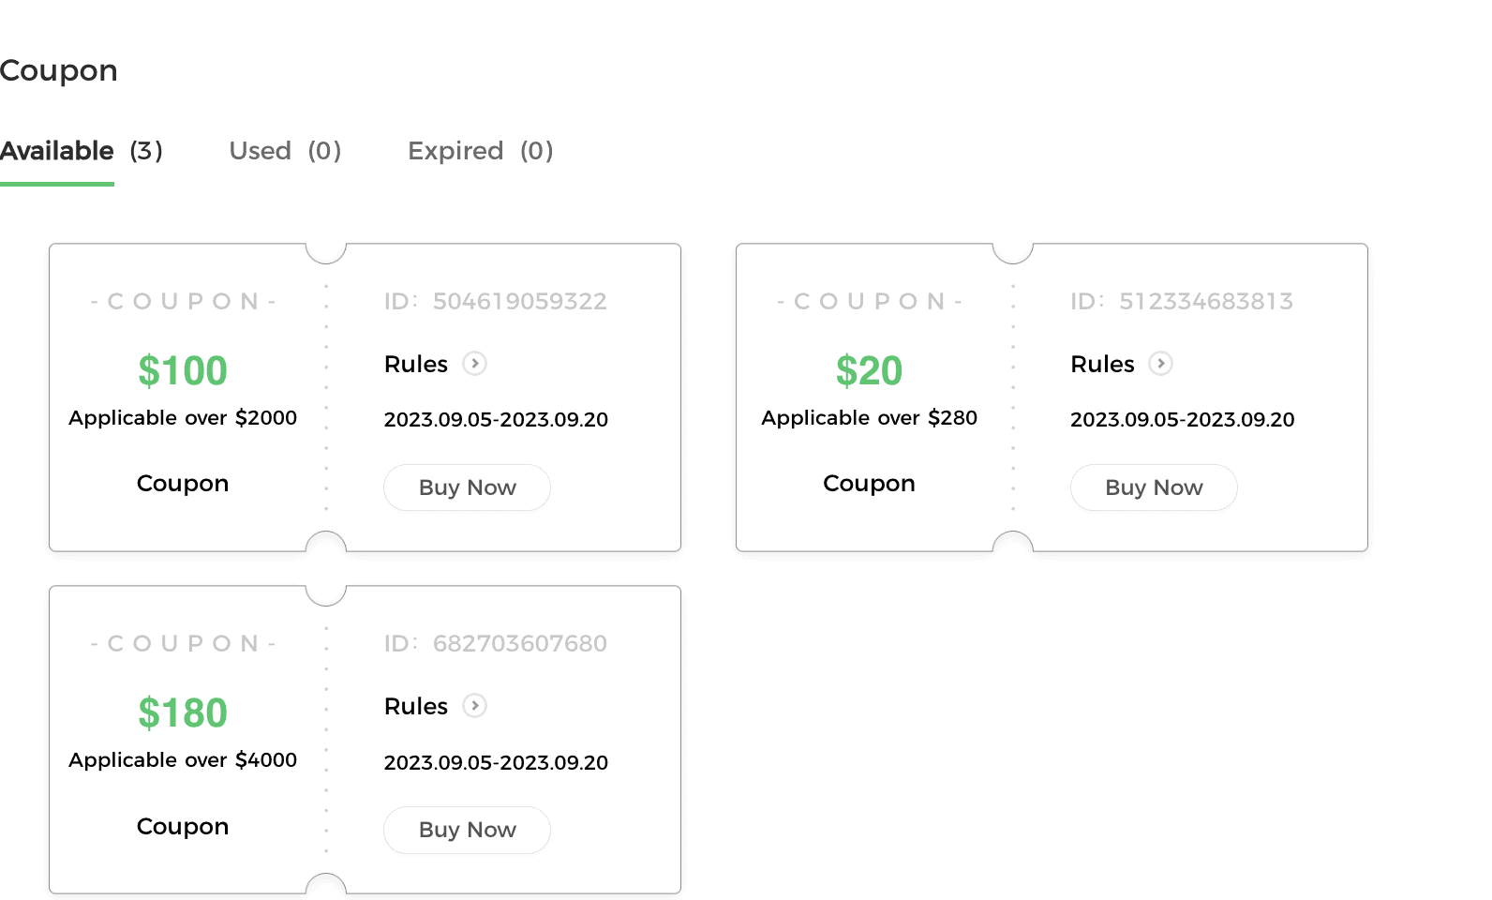Screen dimensions: 1492x900
Task: Select the green $180 coupon amount
Action: tap(183, 712)
